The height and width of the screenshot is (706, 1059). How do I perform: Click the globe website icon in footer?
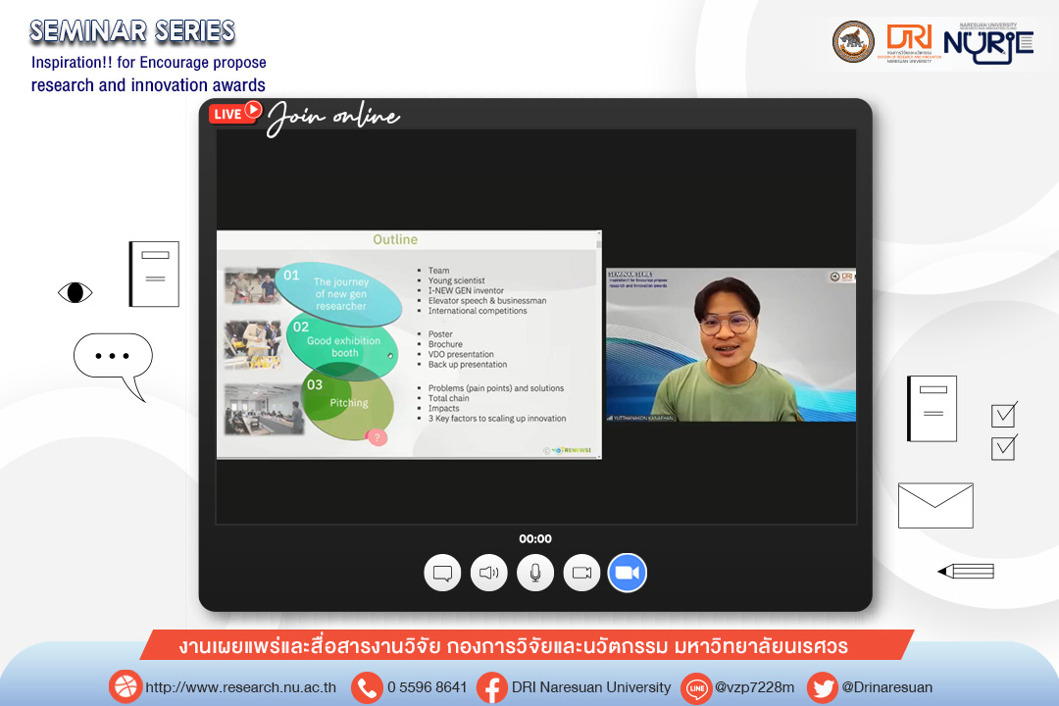tap(125, 687)
